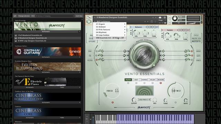Click the TWIST RATE knob
Screen dimensions: 221x124
[185, 100]
